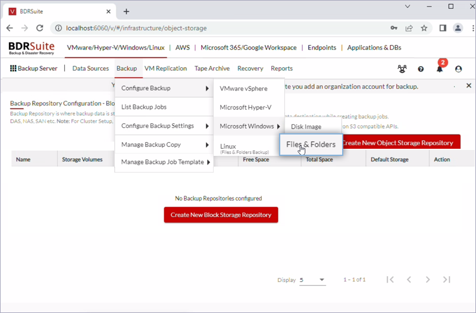Open the Display rows dropdown
The width and height of the screenshot is (476, 313).
coord(312,280)
